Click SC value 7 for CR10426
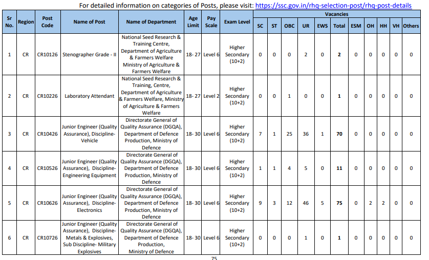The image size is (429, 260). [x=260, y=134]
